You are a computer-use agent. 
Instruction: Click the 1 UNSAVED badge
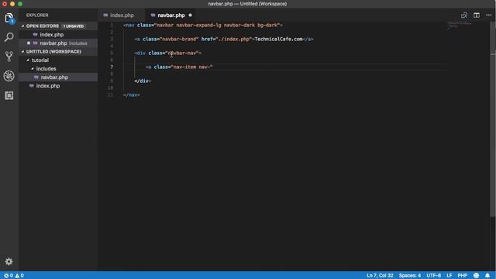point(74,26)
